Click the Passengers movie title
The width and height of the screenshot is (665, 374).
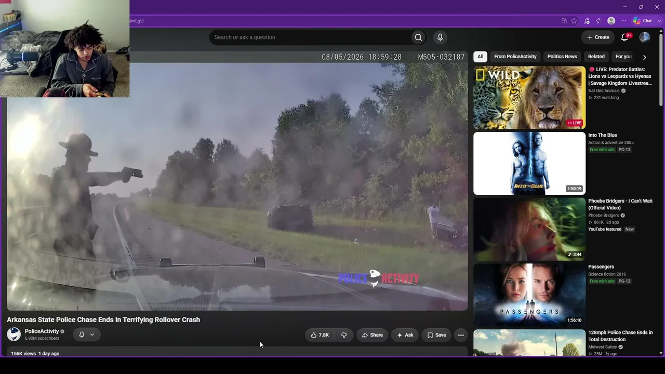tap(601, 267)
